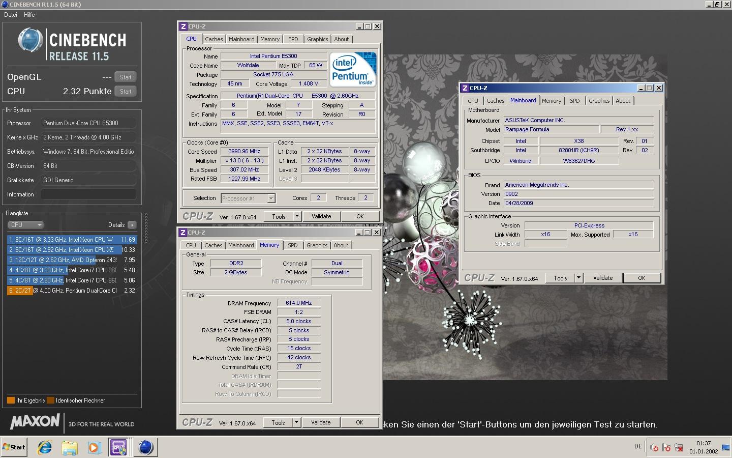Click Validate in Mainboard window
The width and height of the screenshot is (732, 458).
click(x=603, y=278)
